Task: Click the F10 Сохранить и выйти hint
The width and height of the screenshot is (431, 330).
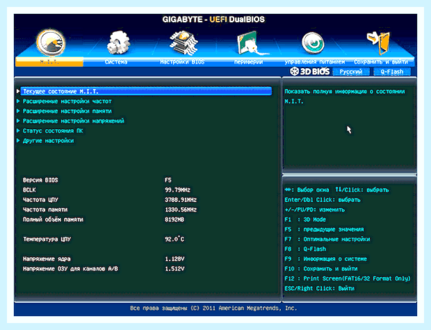Action: [x=321, y=269]
